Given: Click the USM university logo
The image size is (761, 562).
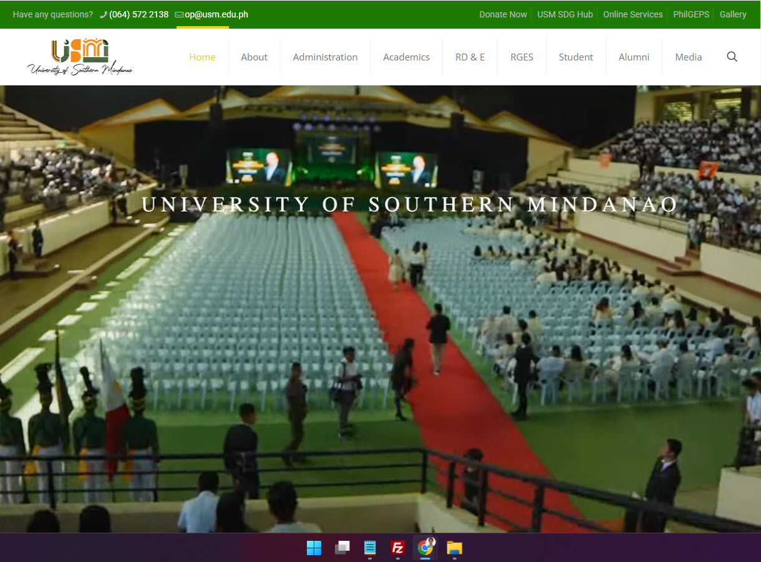Looking at the screenshot, I should (x=80, y=57).
